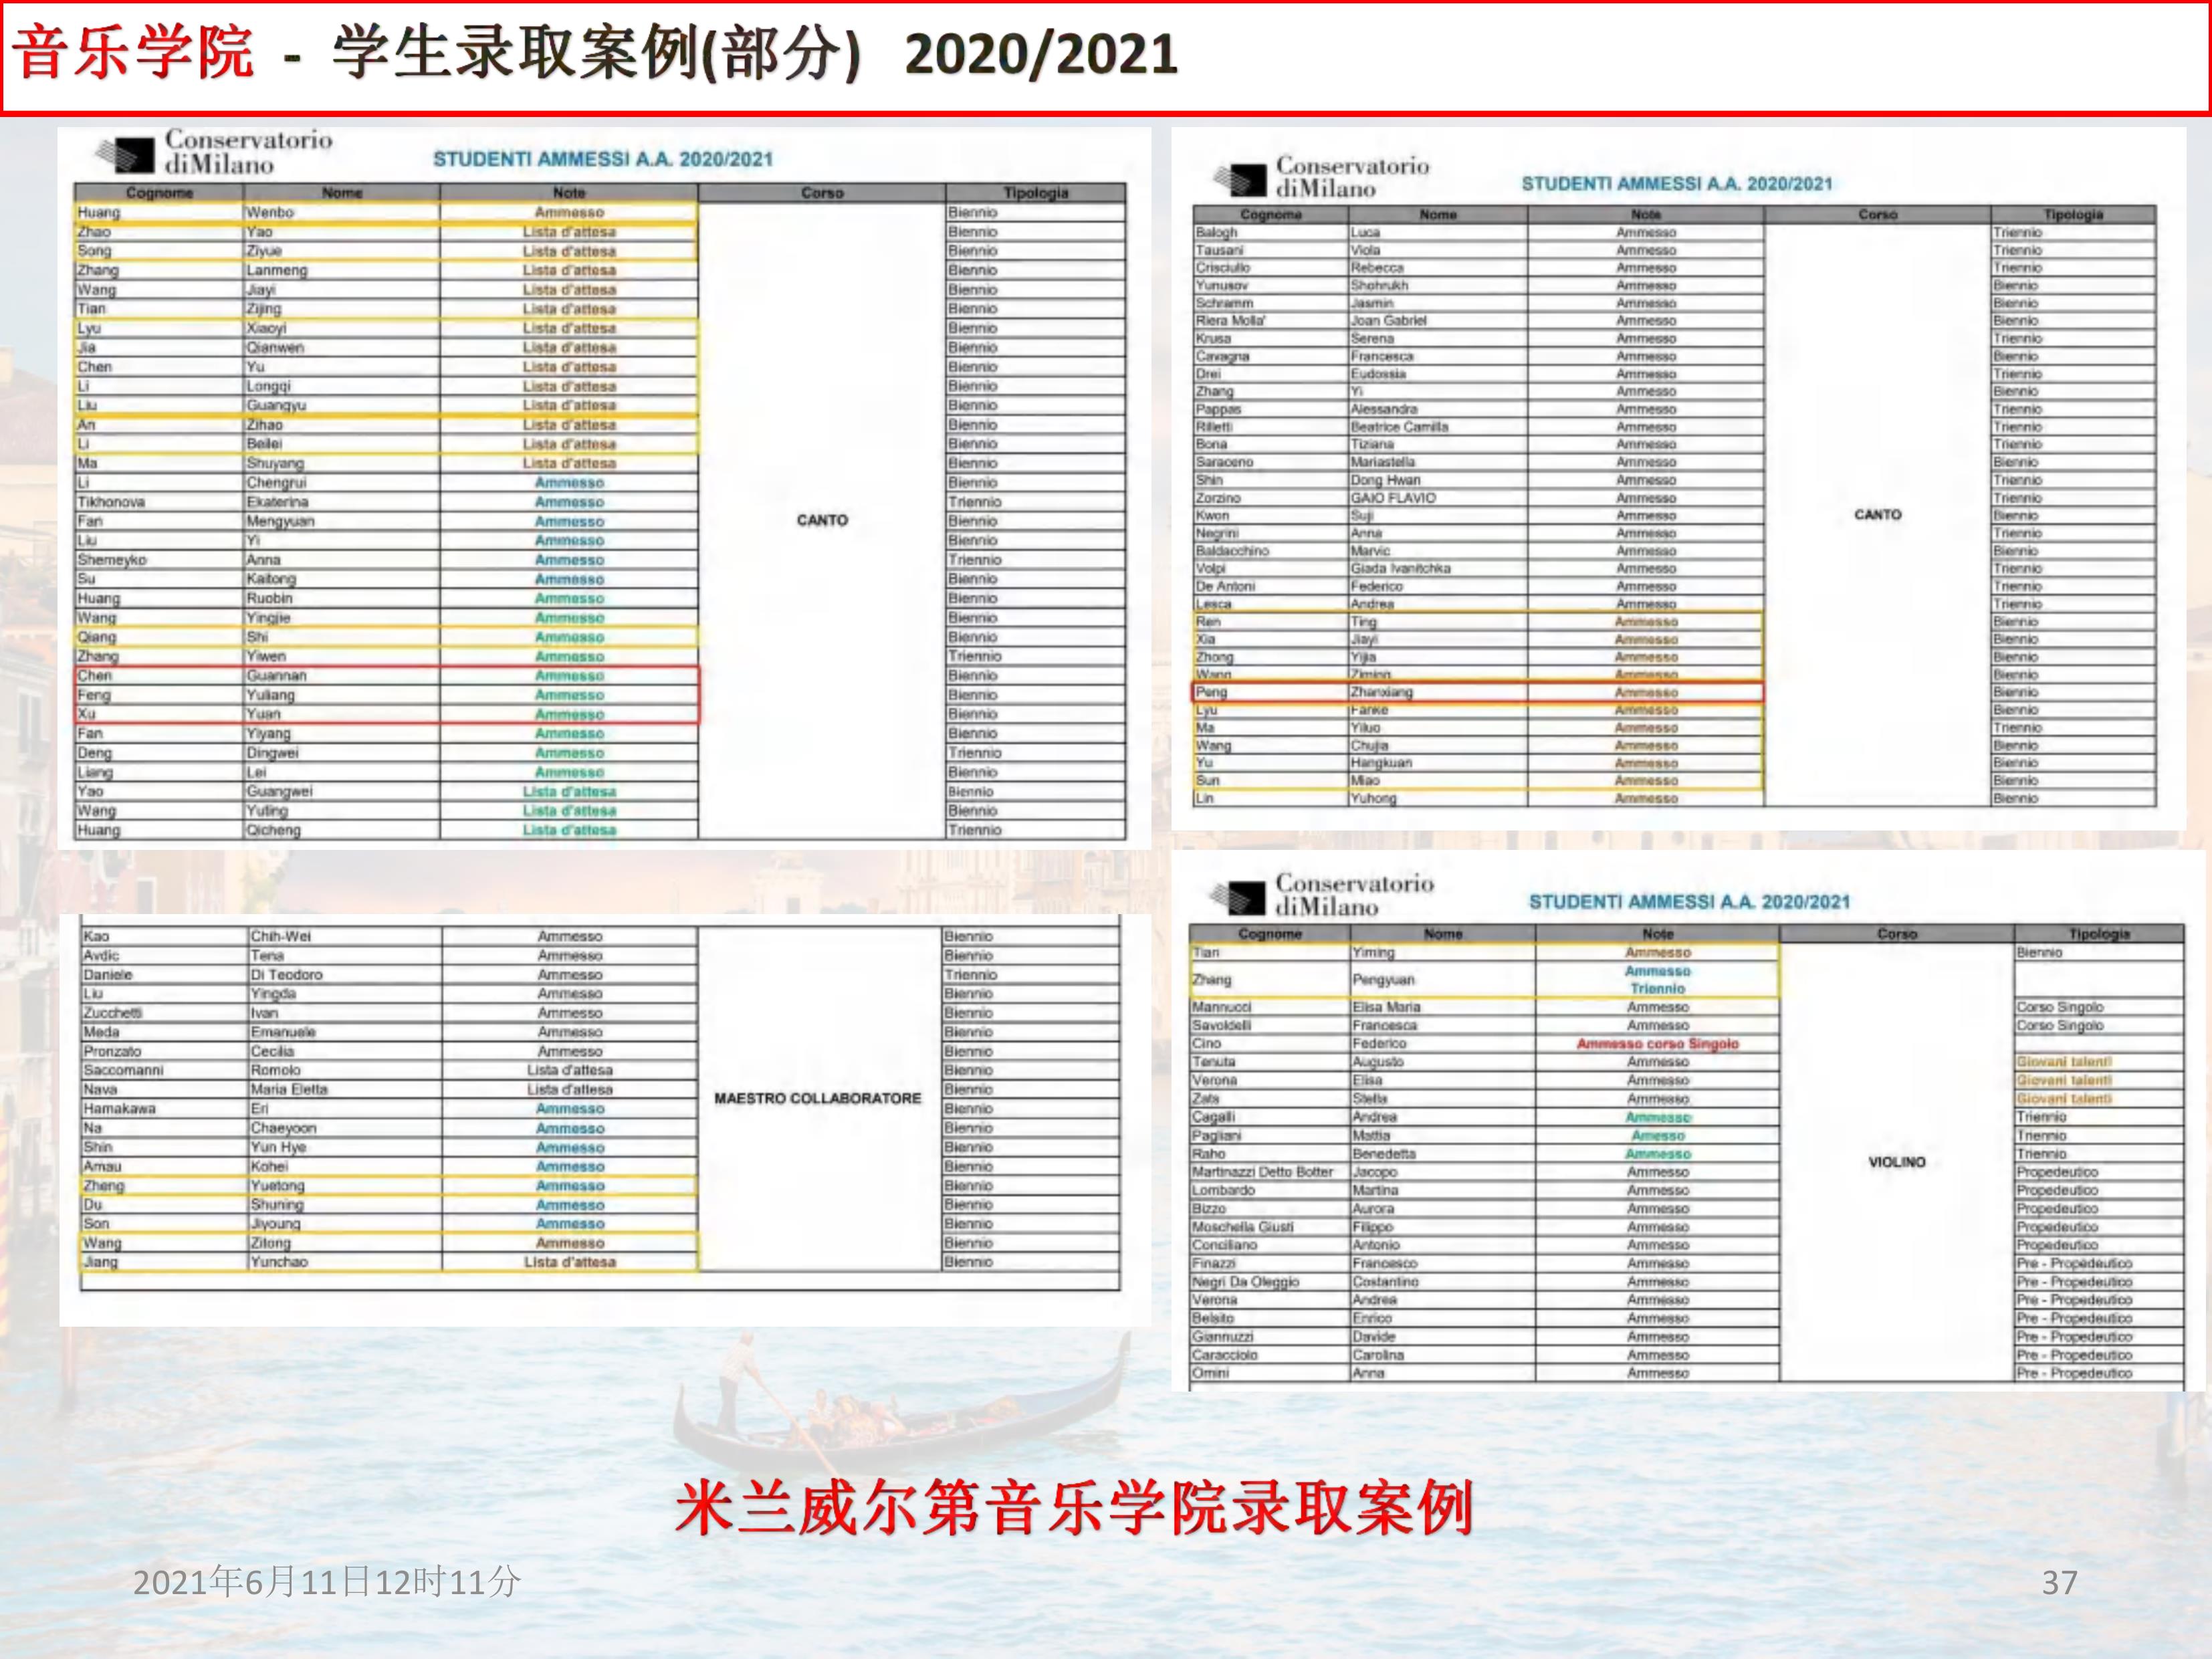Click the CANTO label in top-left table
The image size is (2212, 1659).
(822, 520)
